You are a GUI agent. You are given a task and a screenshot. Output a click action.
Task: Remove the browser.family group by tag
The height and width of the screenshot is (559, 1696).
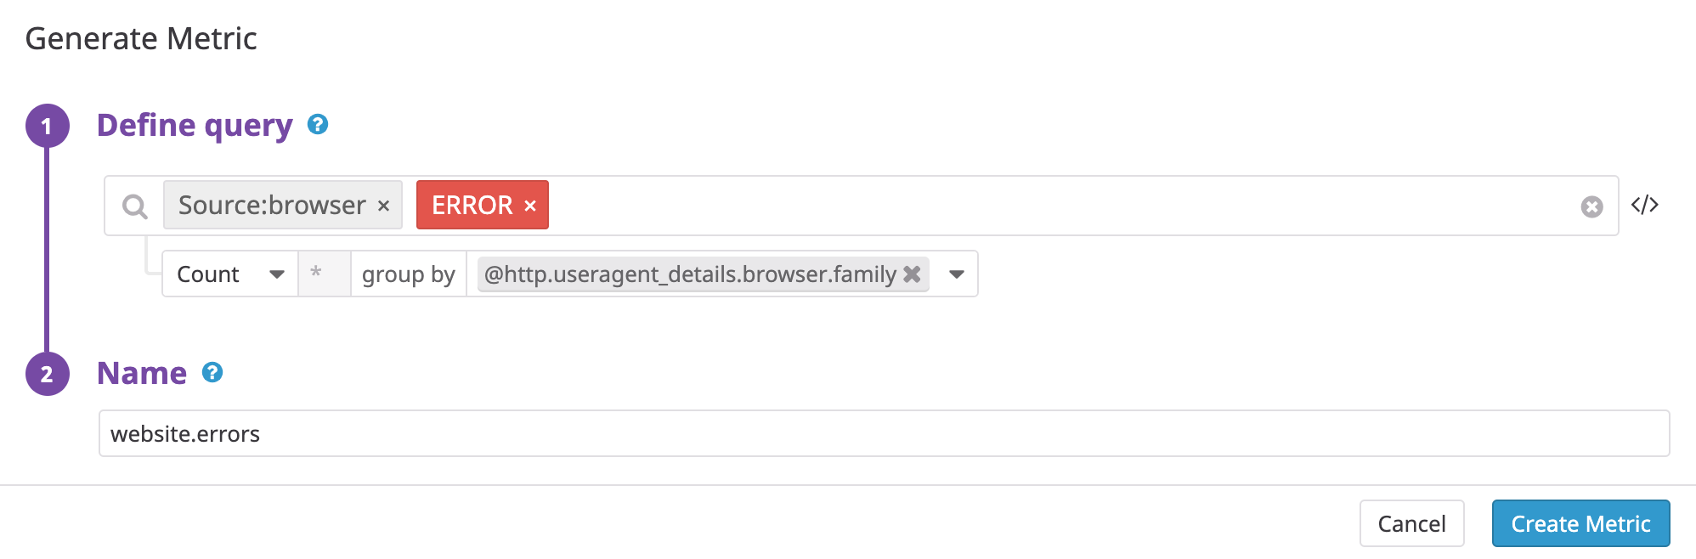click(x=912, y=274)
